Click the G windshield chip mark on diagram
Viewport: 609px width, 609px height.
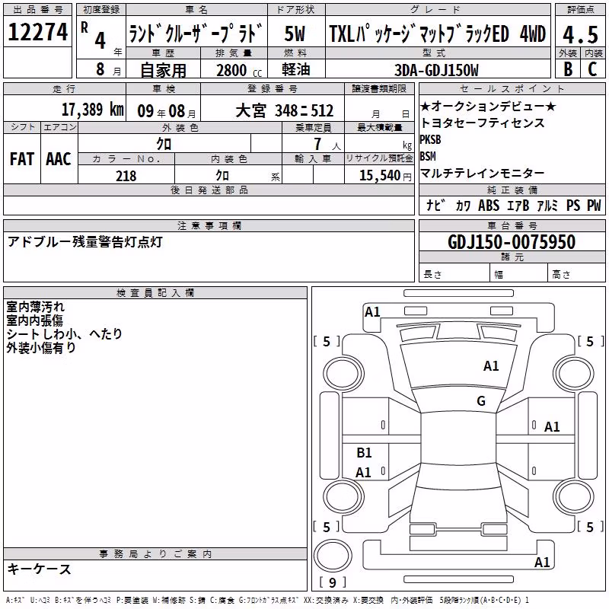(x=481, y=401)
